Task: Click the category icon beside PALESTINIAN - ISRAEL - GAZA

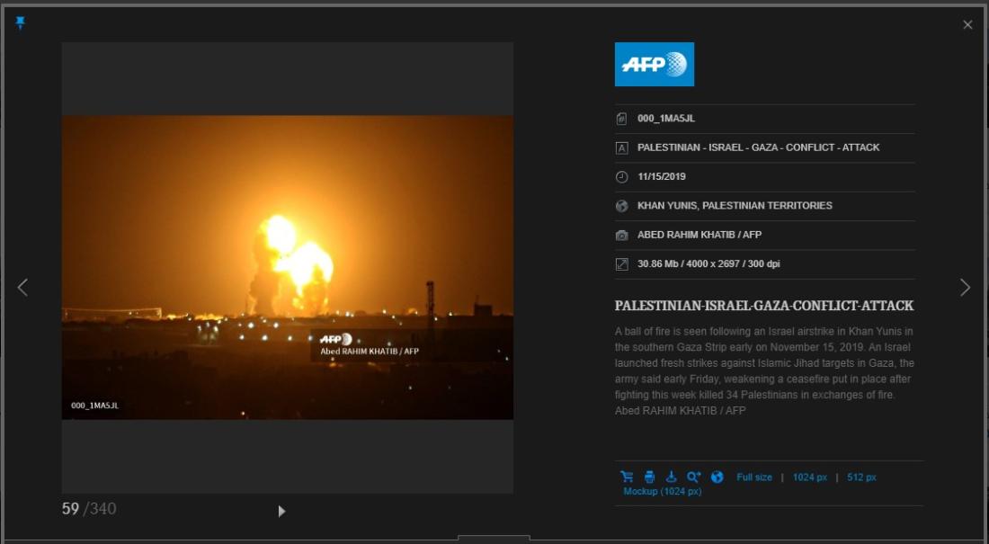Action: click(x=621, y=147)
